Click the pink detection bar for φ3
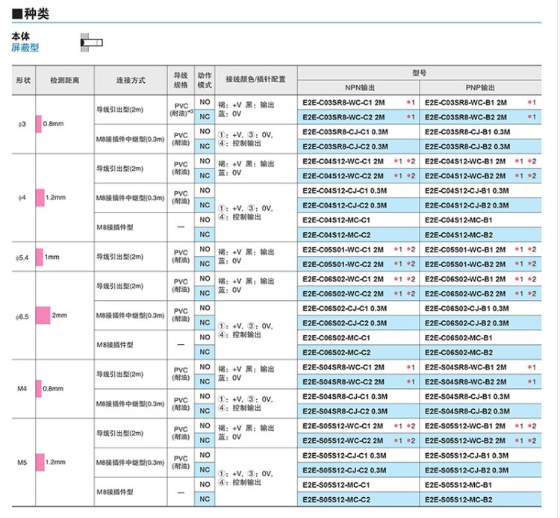 [40, 123]
